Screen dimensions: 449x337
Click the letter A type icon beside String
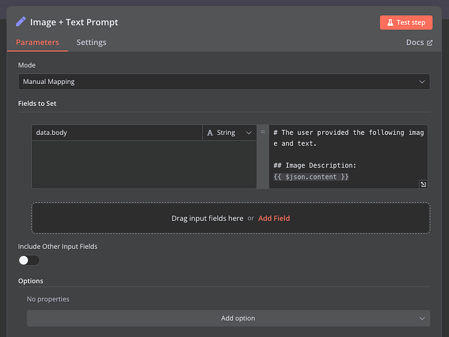(x=210, y=133)
